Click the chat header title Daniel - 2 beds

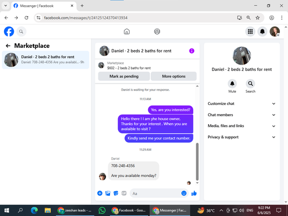point(141,51)
